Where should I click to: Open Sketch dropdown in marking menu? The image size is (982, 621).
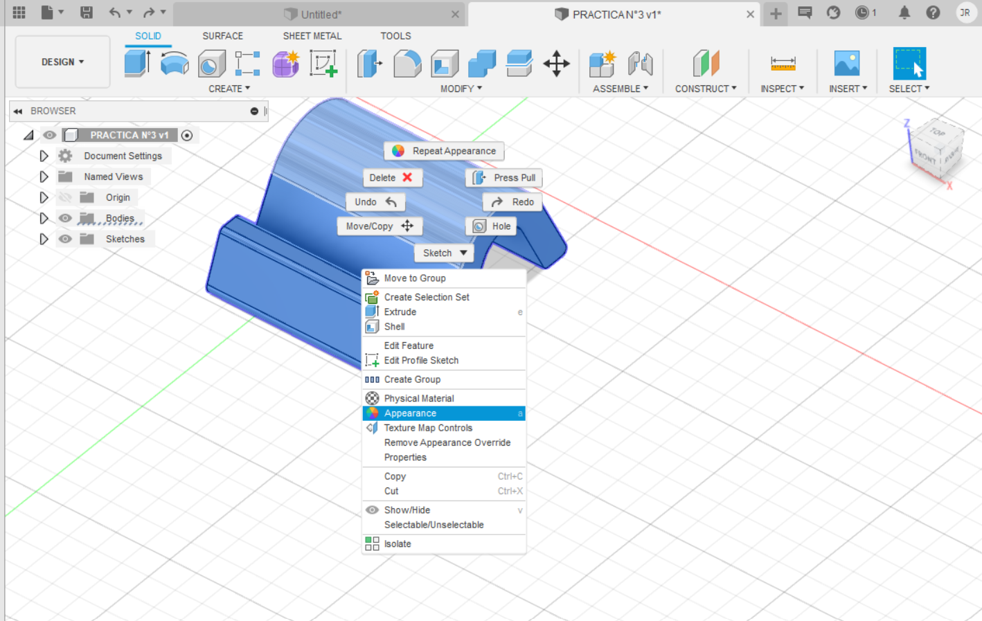click(x=445, y=253)
